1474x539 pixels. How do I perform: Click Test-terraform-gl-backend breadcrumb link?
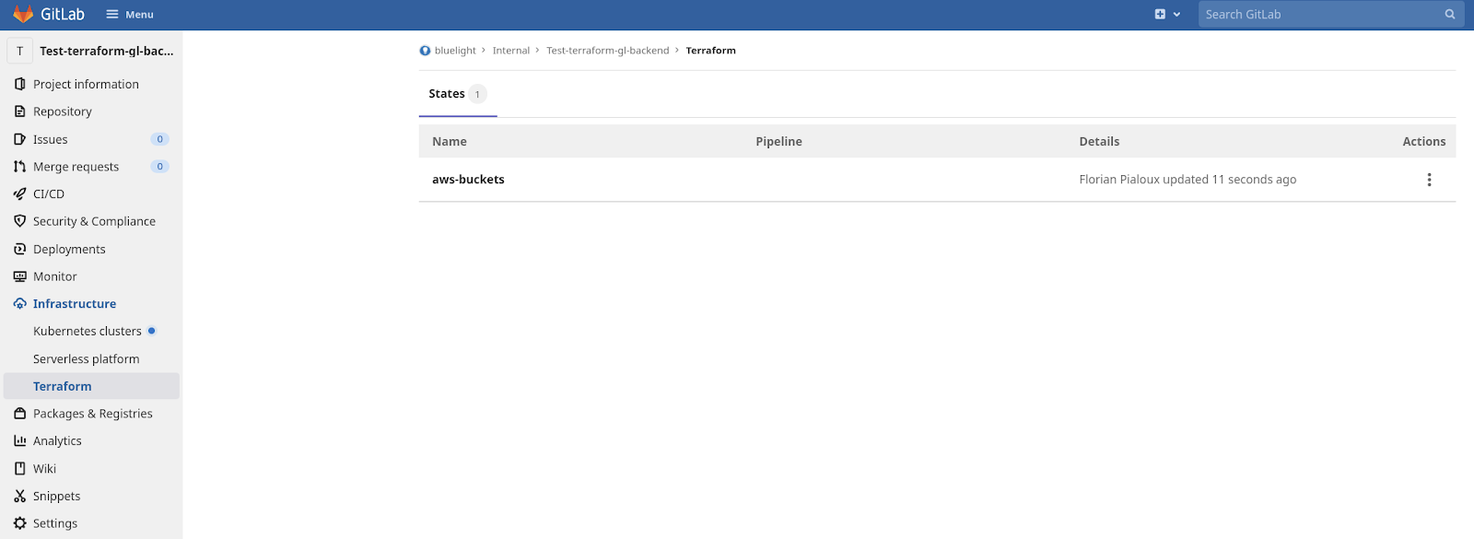[607, 51]
